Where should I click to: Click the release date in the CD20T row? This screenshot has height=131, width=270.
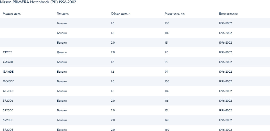click(225, 52)
